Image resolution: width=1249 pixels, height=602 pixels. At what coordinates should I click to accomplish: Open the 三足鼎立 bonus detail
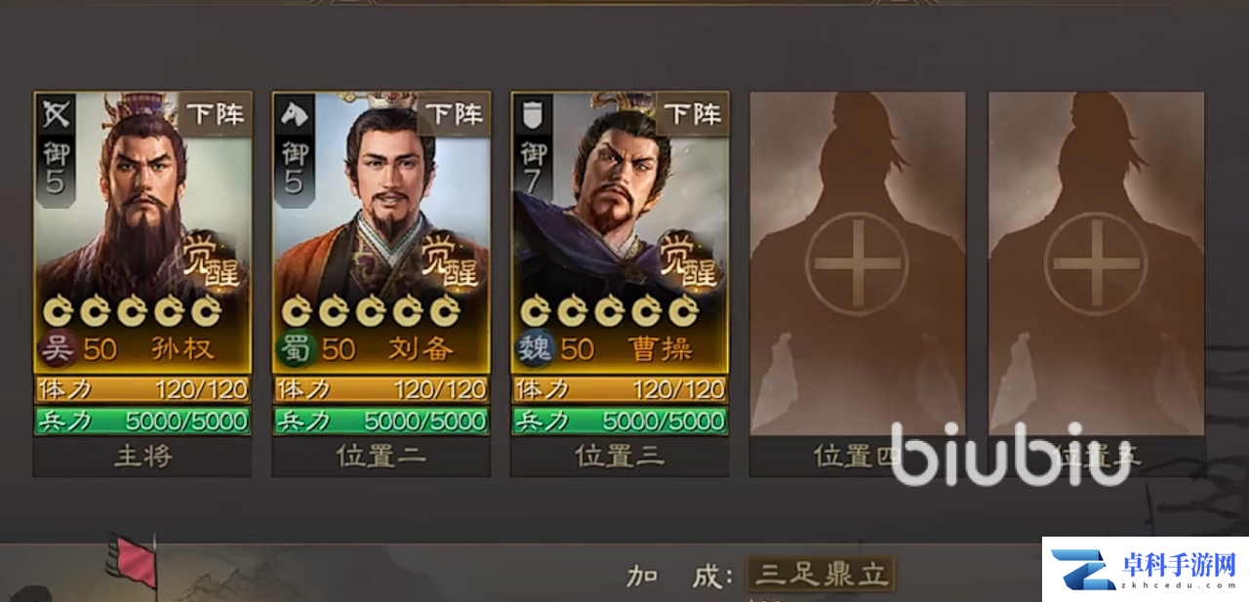pyautogui.click(x=821, y=575)
